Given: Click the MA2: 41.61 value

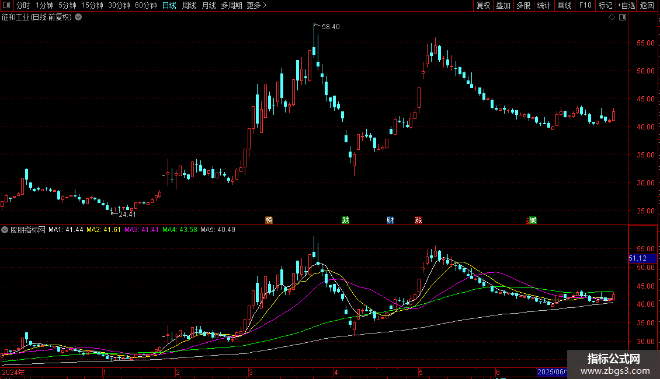Looking at the screenshot, I should pyautogui.click(x=103, y=230).
